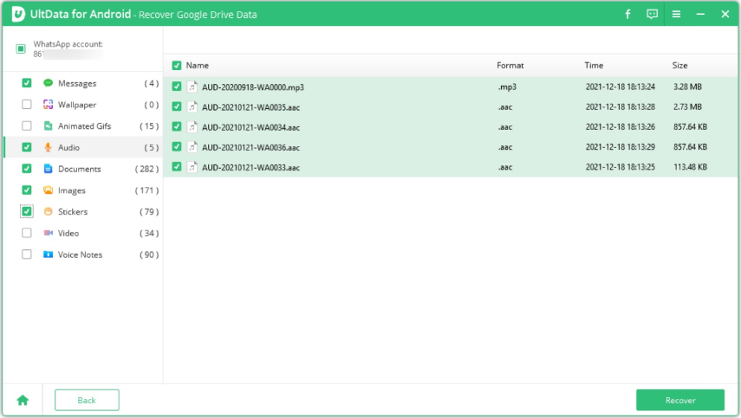
Task: Uncheck AUD-20210121-WA0035.aac checkbox
Action: (177, 107)
